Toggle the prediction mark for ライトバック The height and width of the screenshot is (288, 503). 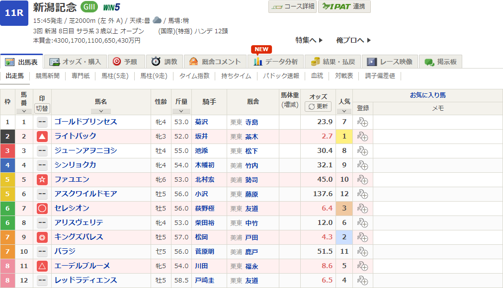42,137
